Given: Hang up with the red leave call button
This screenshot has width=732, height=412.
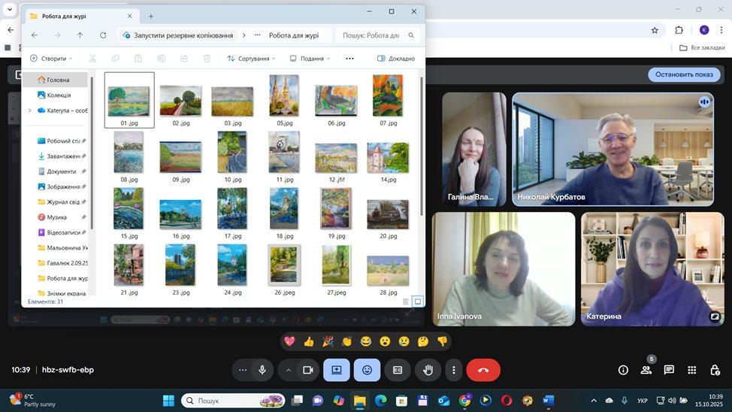Looking at the screenshot, I should (x=483, y=370).
